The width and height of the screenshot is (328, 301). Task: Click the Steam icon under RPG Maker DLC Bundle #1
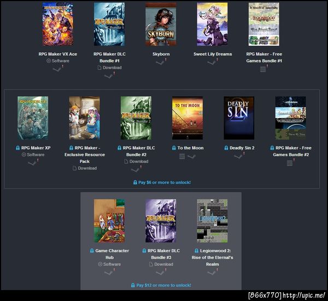point(109,76)
